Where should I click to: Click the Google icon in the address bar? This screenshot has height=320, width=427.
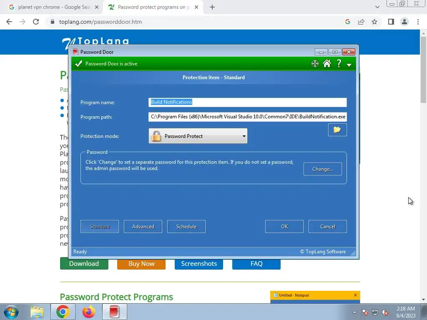348,22
